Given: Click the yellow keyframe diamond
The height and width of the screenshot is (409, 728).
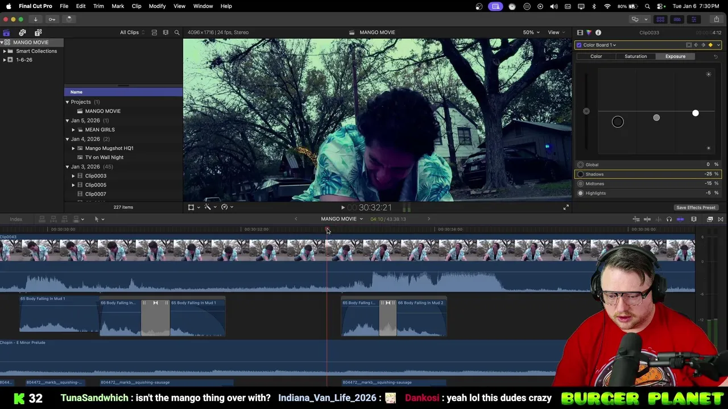Looking at the screenshot, I should (710, 45).
